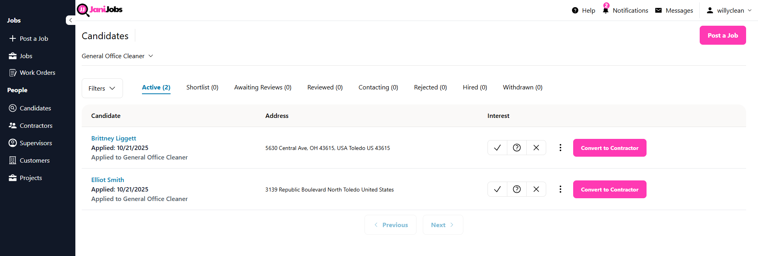
Task: Mark Brittney Liggett as interested with checkmark
Action: click(497, 148)
